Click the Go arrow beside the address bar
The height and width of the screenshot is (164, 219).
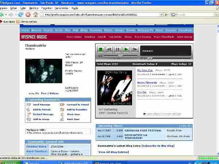[166, 15]
